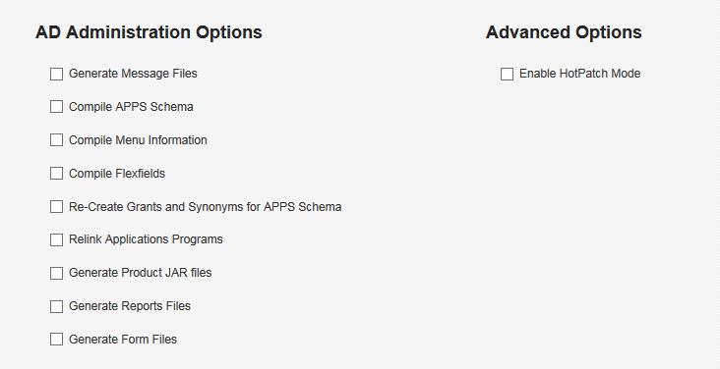Toggle the Compile Flexfields checkbox
The width and height of the screenshot is (720, 369).
56,174
